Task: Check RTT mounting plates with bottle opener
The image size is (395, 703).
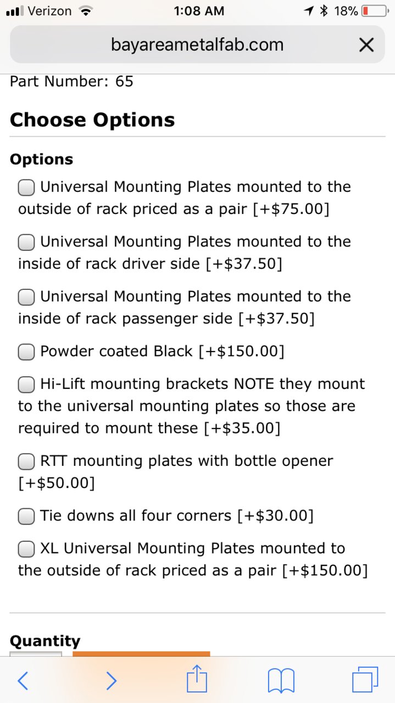Action: 27,462
